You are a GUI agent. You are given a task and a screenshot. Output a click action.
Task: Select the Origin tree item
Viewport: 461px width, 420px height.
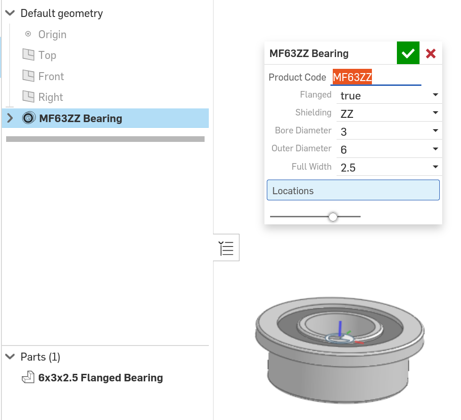[x=52, y=34]
